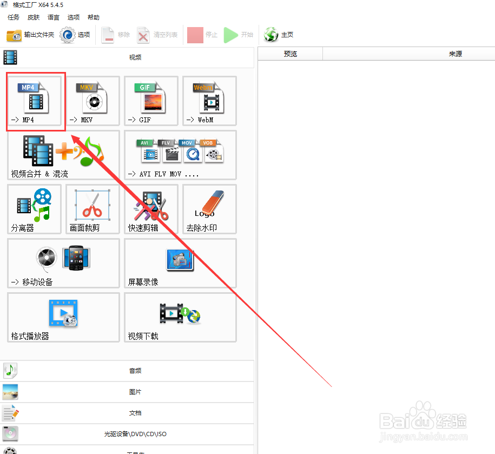This screenshot has height=454, width=495.
Task: Select the 分离器 tool
Action: point(34,209)
